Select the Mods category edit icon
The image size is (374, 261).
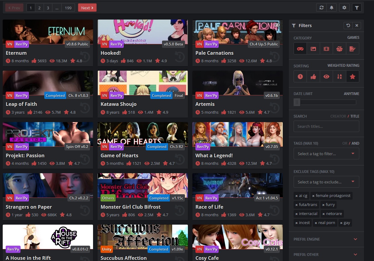[x=352, y=48]
